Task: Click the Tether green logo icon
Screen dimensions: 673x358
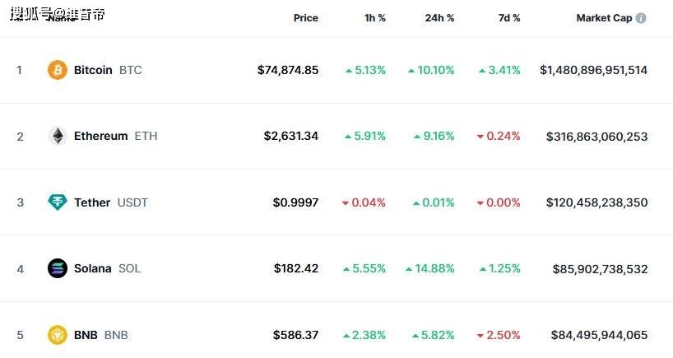Action: (x=57, y=202)
